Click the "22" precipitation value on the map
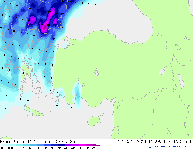 click(16, 18)
